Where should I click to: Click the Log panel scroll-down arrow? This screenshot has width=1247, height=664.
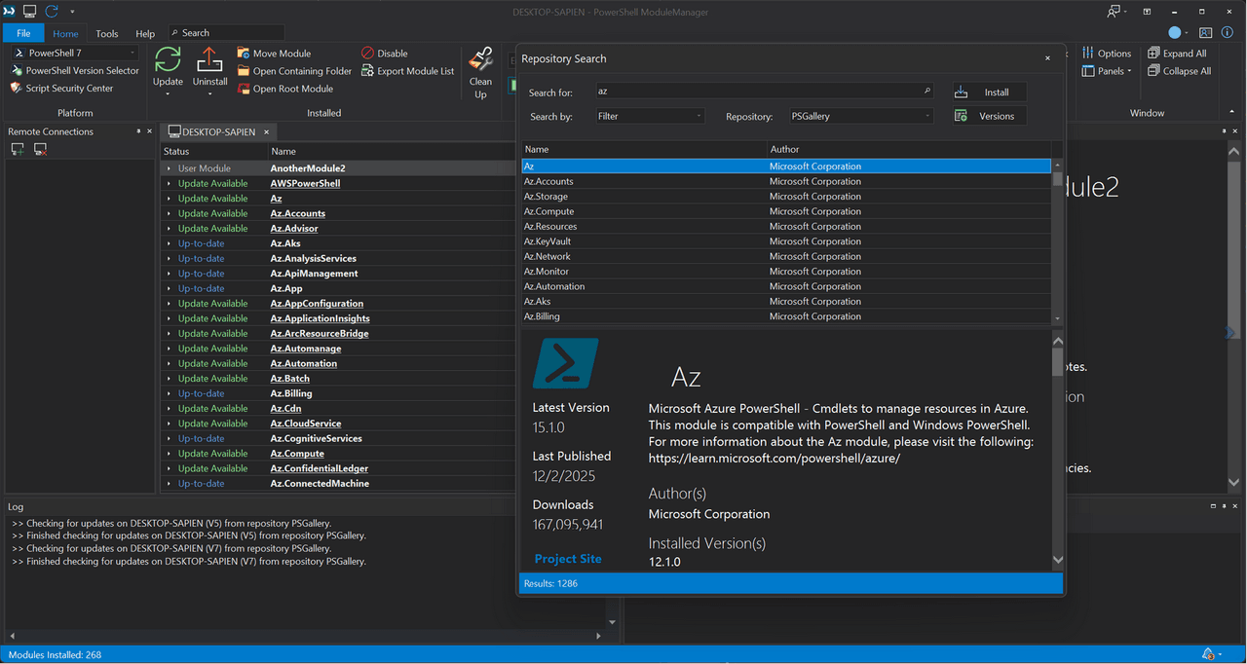click(612, 622)
